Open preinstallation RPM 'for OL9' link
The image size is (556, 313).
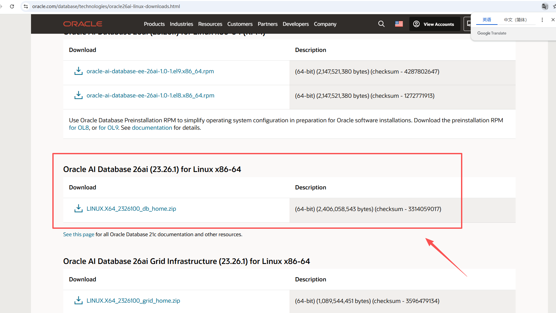tap(109, 128)
